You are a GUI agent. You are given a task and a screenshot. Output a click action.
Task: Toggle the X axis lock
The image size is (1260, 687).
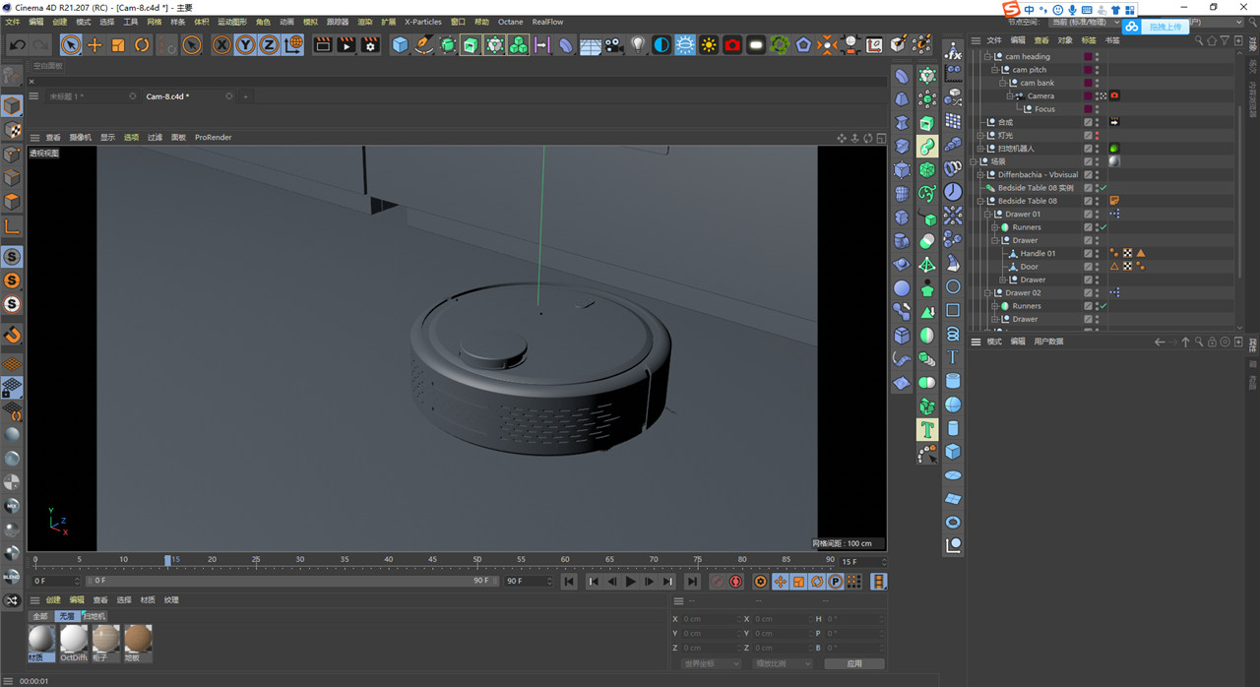(221, 44)
